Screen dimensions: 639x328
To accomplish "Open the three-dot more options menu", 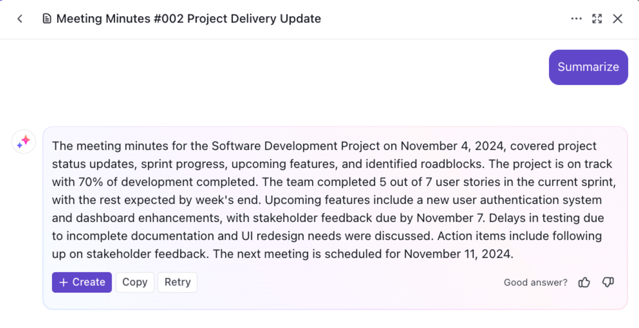I will tap(576, 19).
